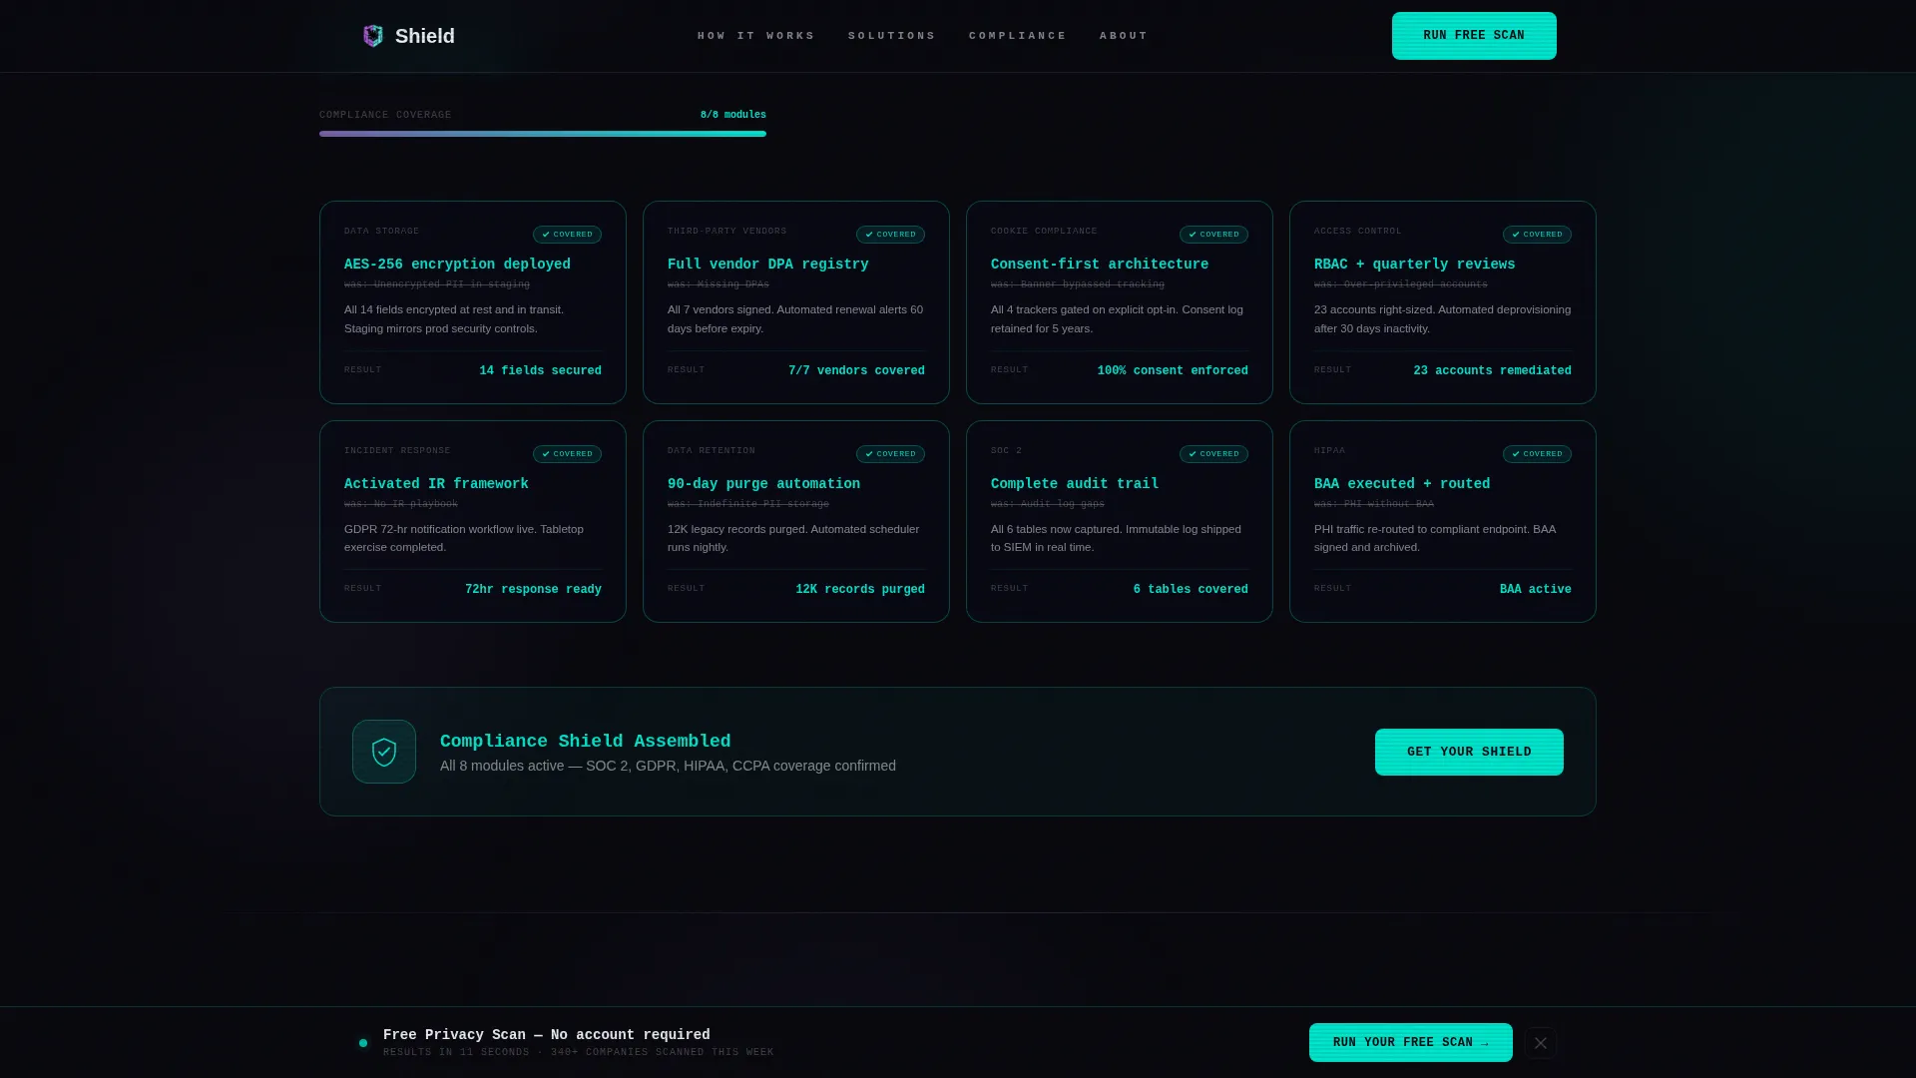This screenshot has width=1916, height=1078.
Task: Click the Covered badge on Data Retention card
Action: click(x=890, y=454)
